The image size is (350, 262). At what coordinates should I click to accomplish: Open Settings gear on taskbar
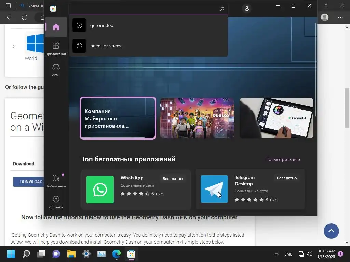86,254
